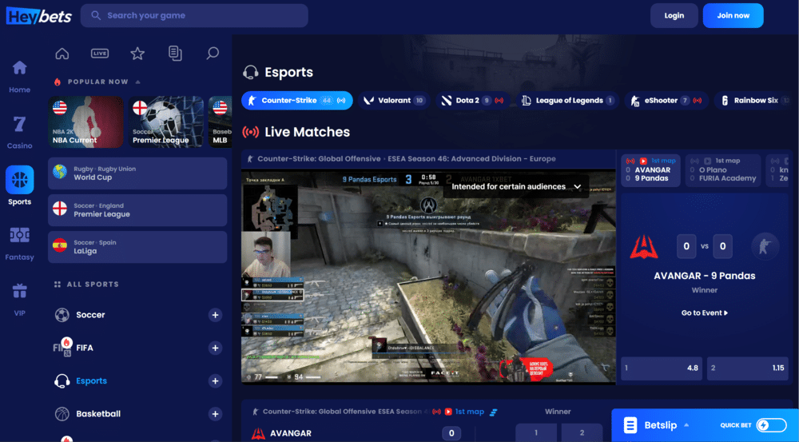Click the Betslip list icon
The image size is (799, 442).
click(x=630, y=425)
